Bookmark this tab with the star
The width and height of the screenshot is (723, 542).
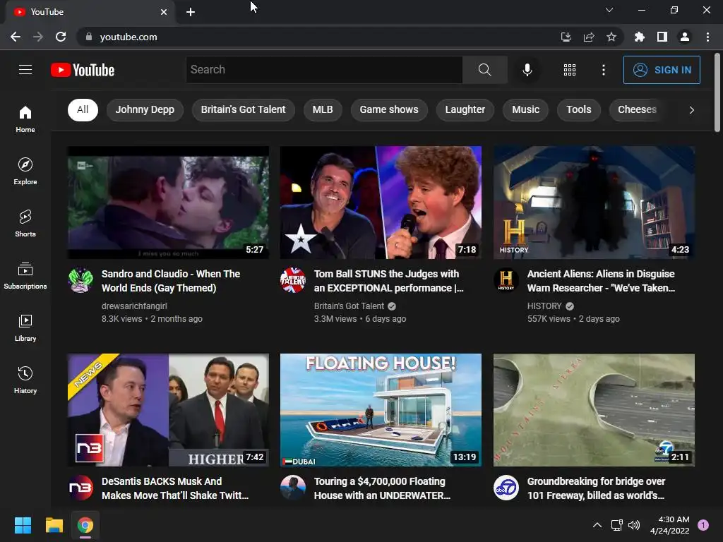point(611,37)
